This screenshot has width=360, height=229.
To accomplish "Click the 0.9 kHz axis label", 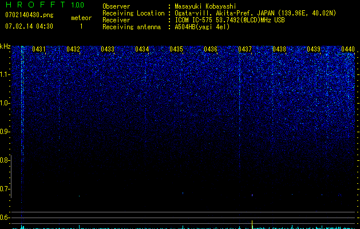I will coord(5,132).
